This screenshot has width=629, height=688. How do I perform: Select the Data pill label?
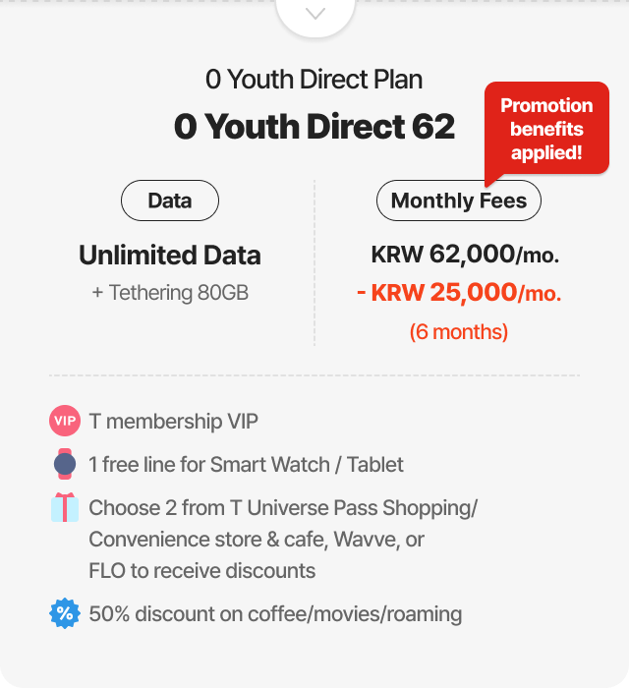169,201
